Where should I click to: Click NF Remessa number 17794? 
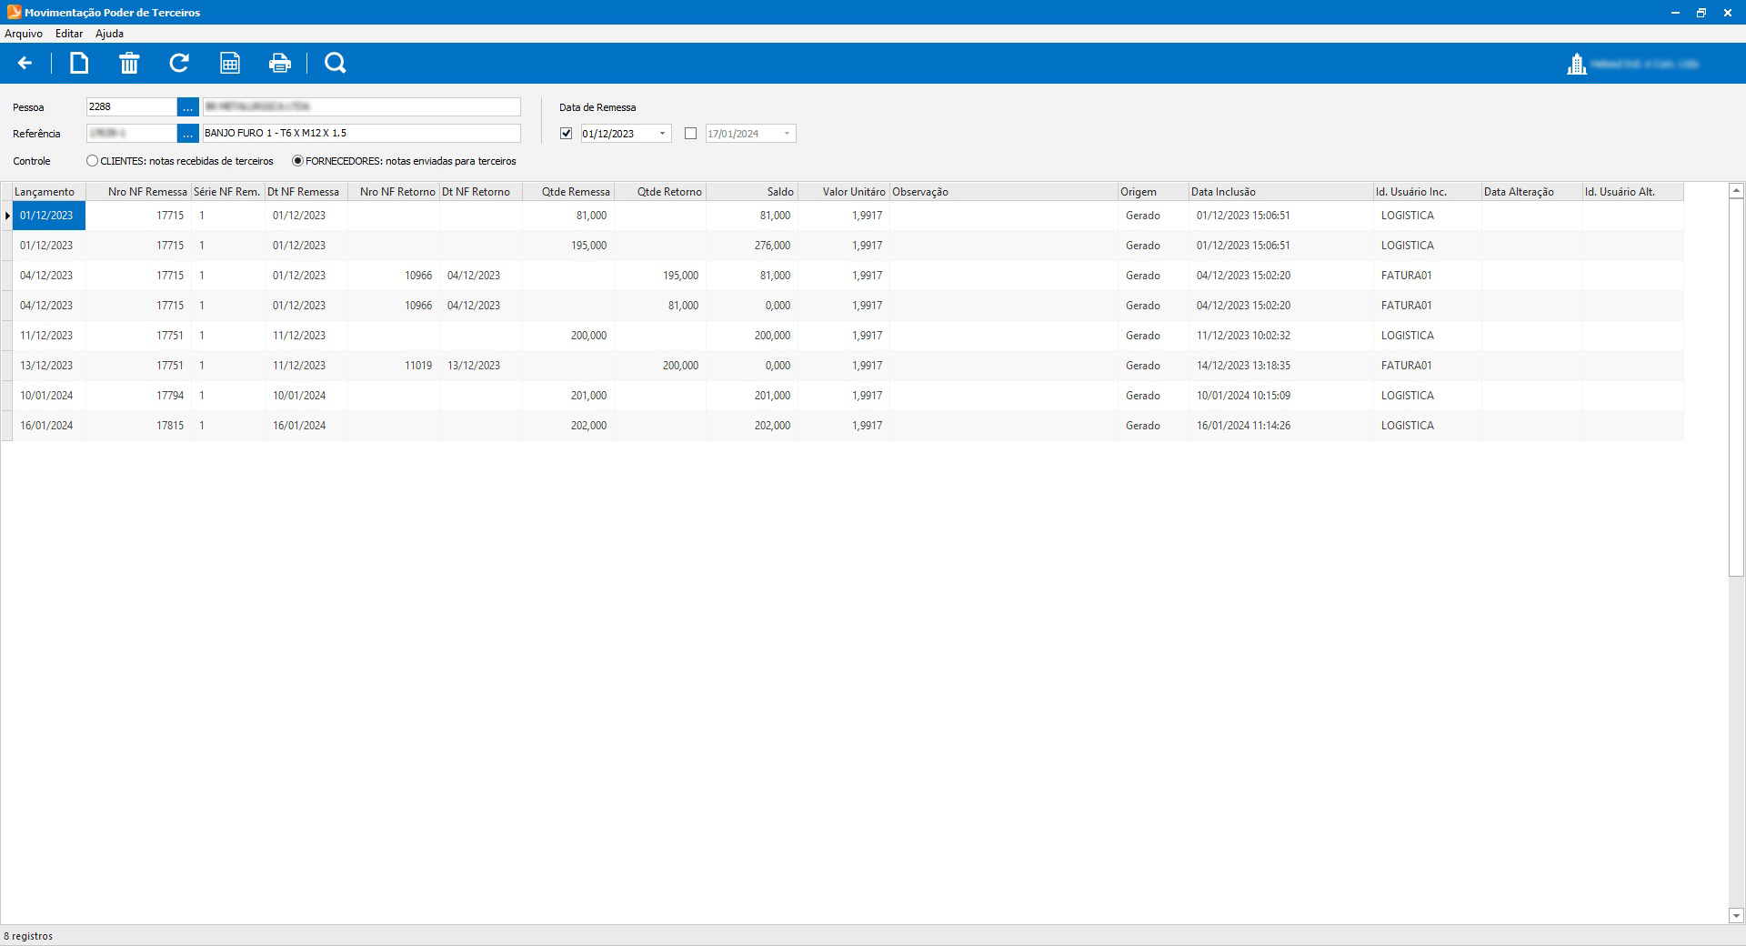click(x=138, y=396)
